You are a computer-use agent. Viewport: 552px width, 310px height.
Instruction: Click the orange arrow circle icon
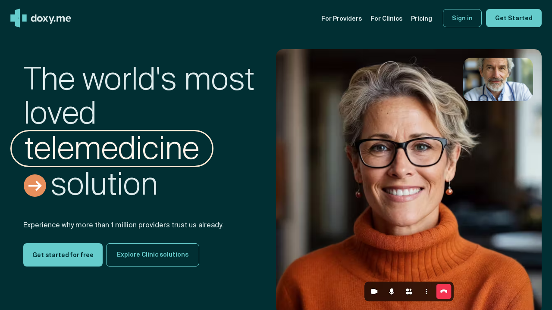pos(35,186)
